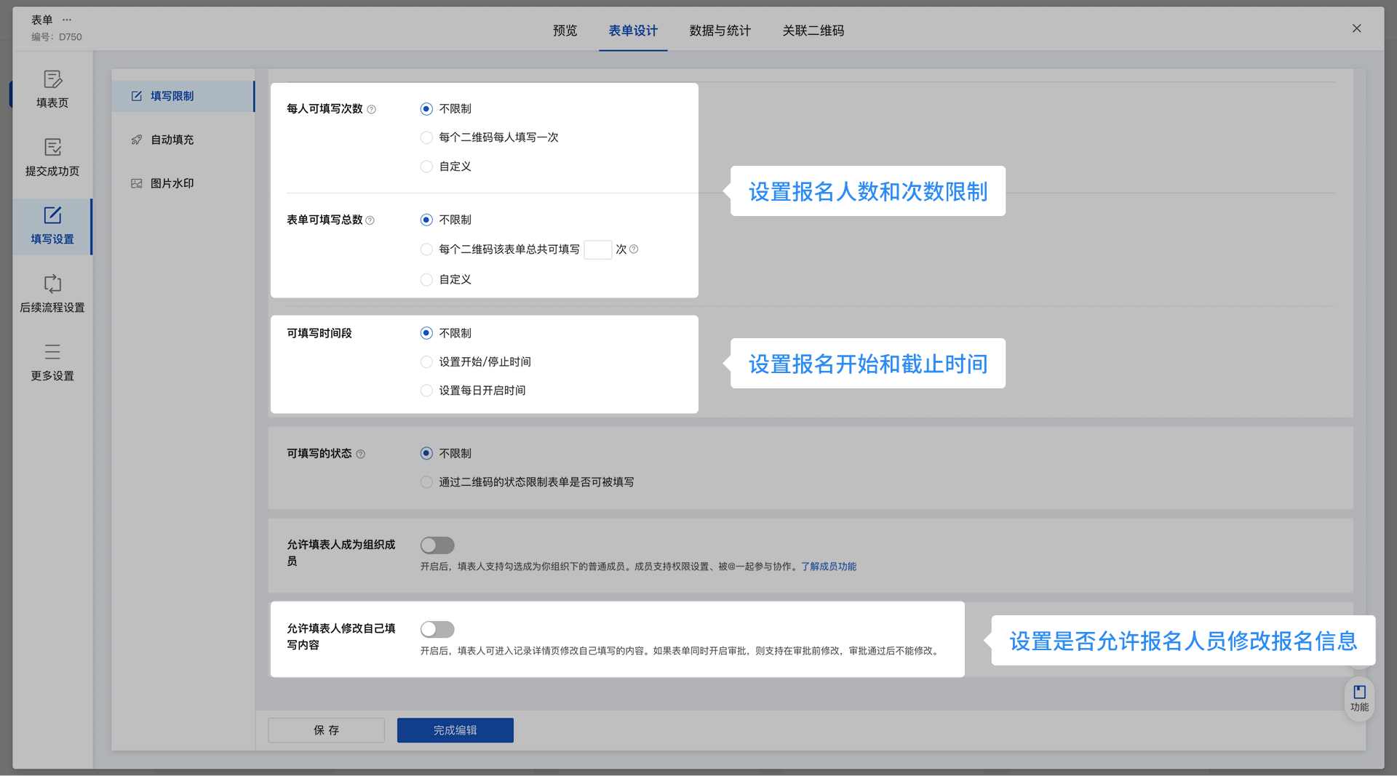
Task: Enable 允许填表人修改自己填写内容 toggle
Action: point(437,629)
